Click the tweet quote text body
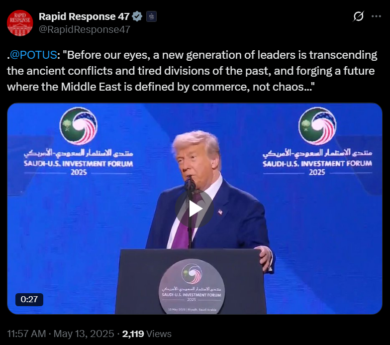 click(x=192, y=71)
